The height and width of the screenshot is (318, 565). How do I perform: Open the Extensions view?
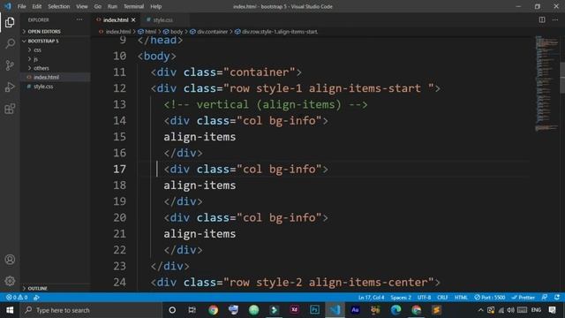10,109
